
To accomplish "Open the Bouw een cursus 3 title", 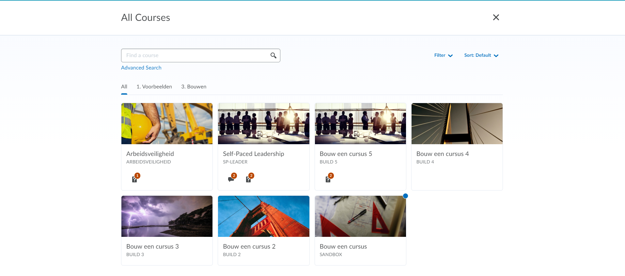I will (152, 247).
